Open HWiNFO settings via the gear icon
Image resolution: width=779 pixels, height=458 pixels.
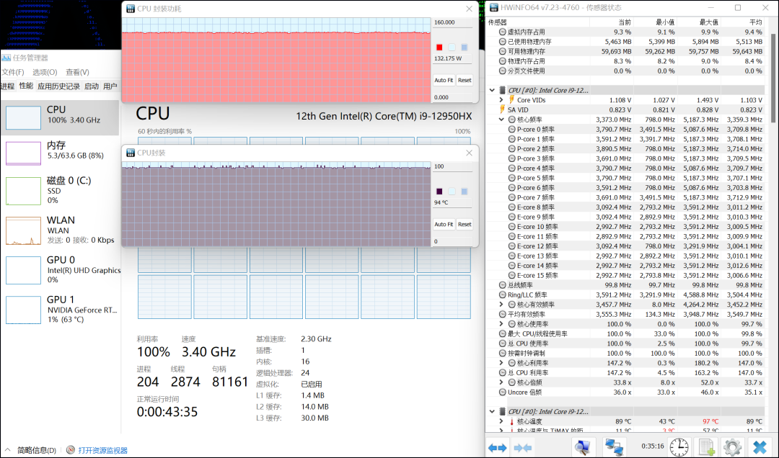(x=733, y=446)
